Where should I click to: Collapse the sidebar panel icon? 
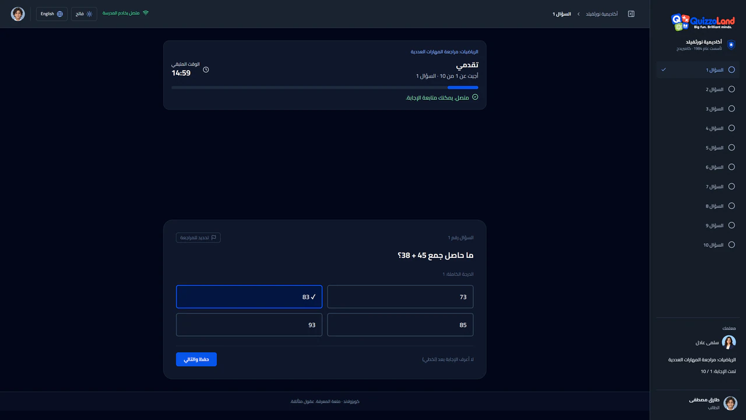coord(631,14)
